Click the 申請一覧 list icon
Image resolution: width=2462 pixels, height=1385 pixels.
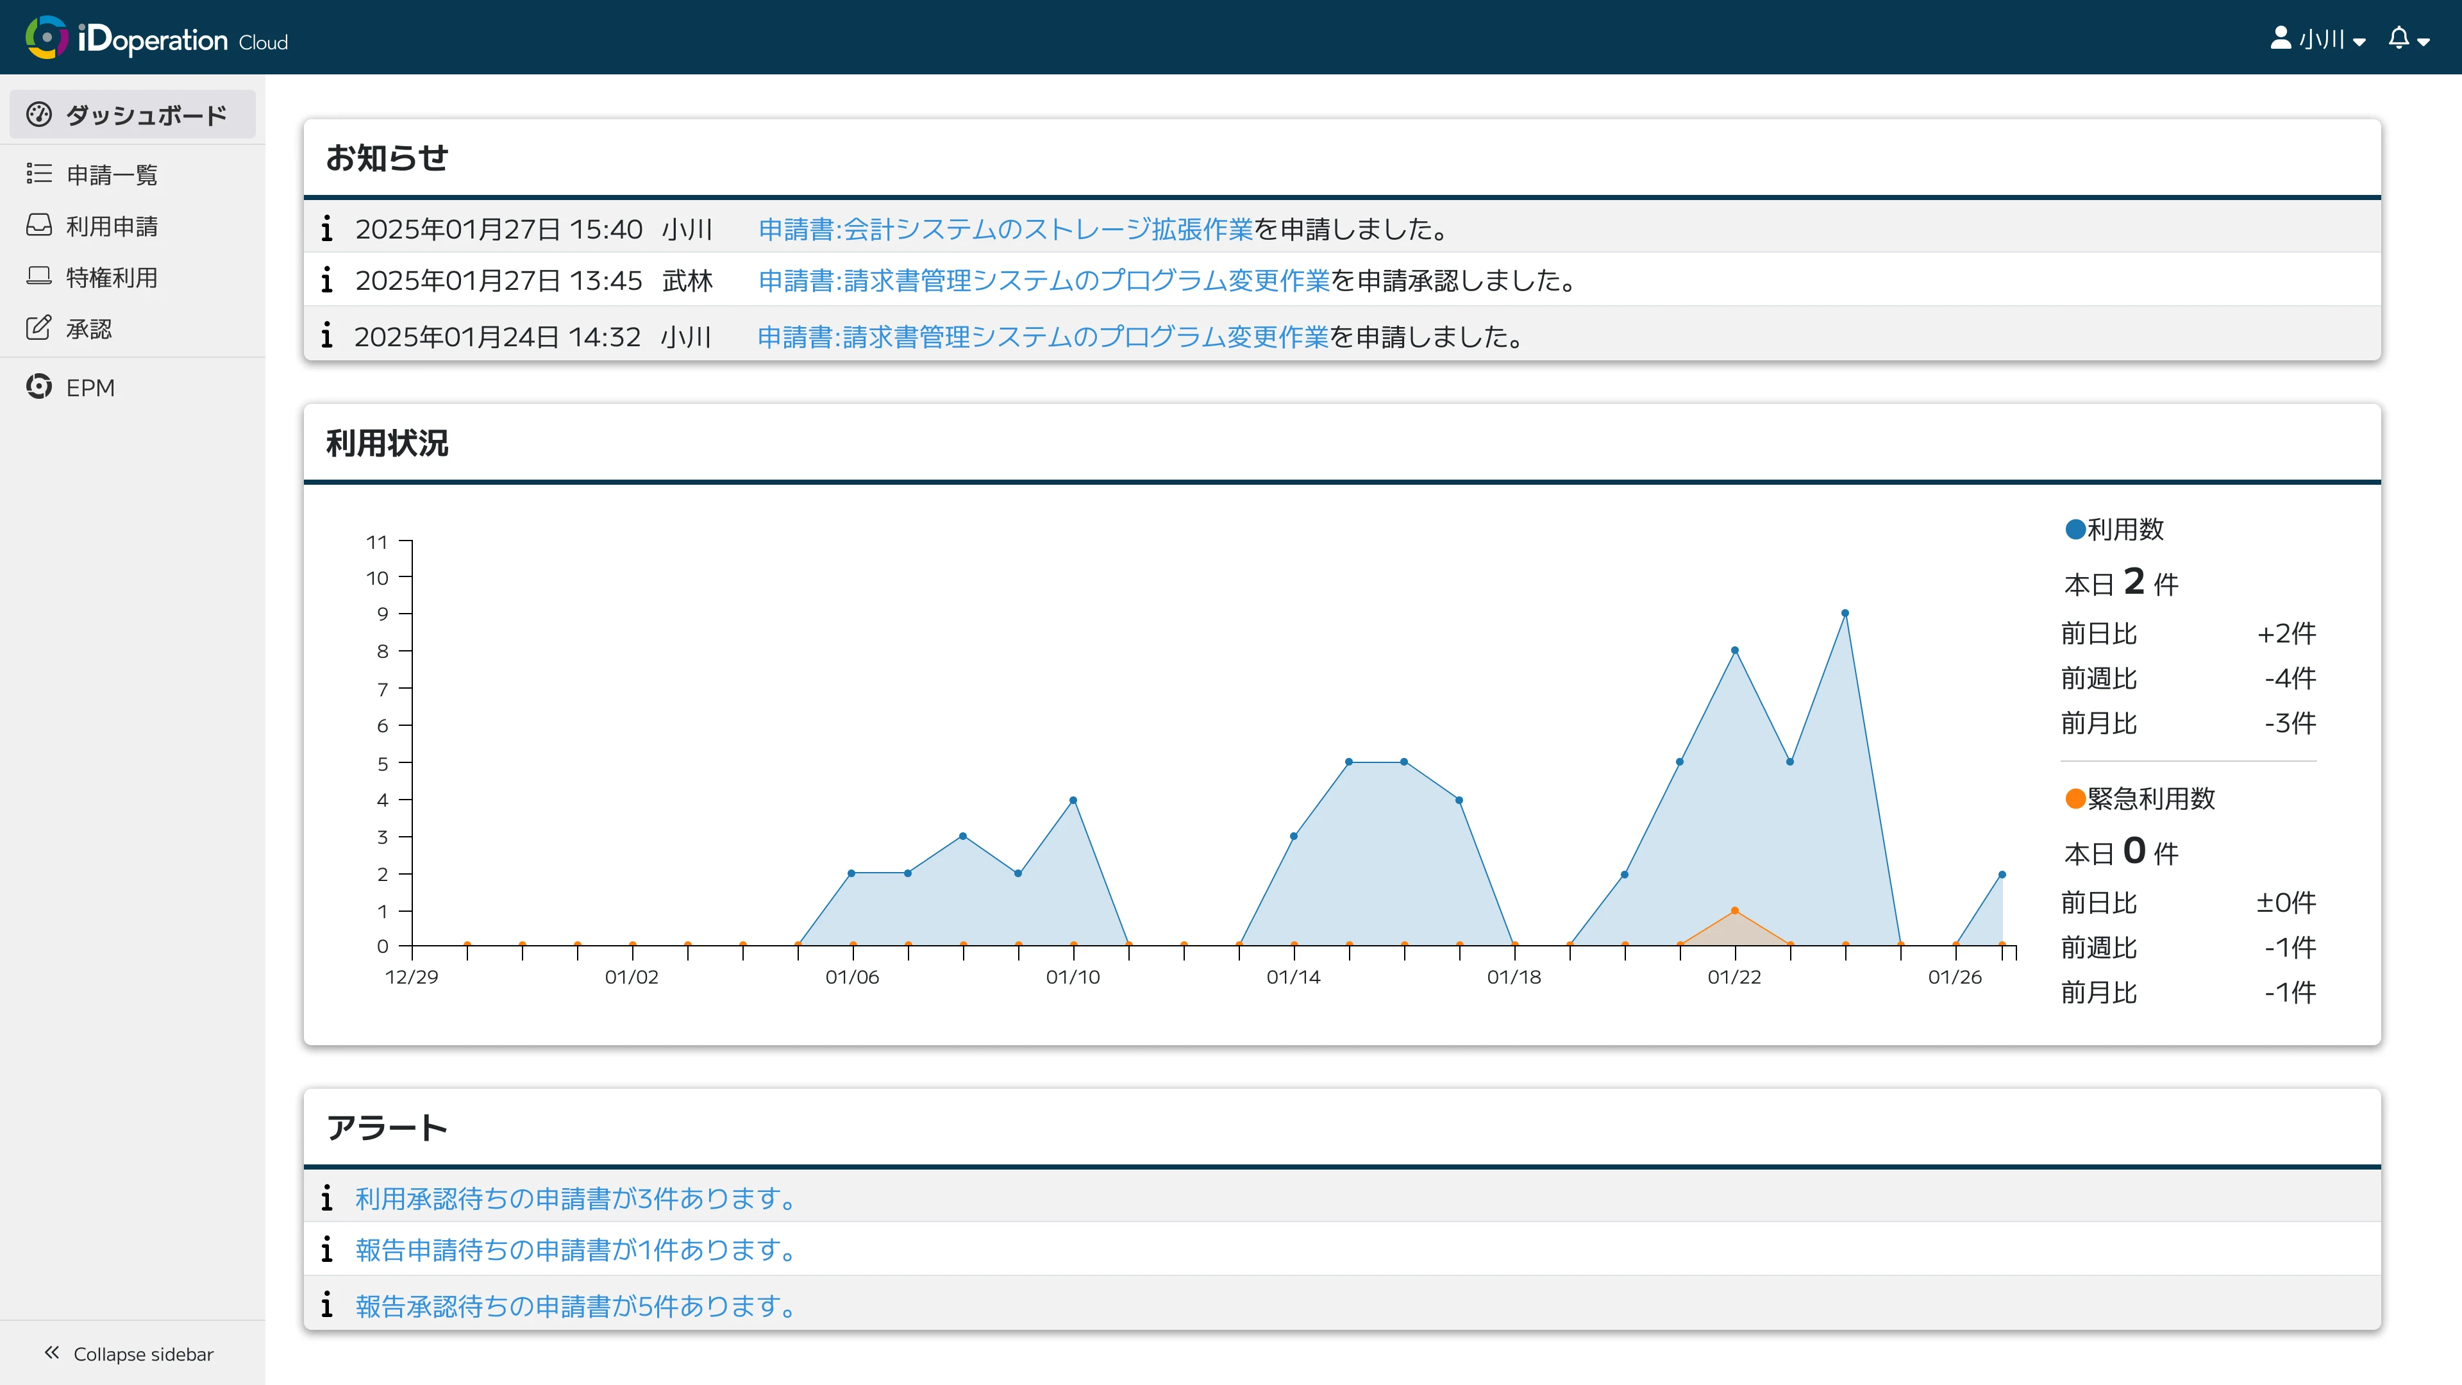[39, 174]
